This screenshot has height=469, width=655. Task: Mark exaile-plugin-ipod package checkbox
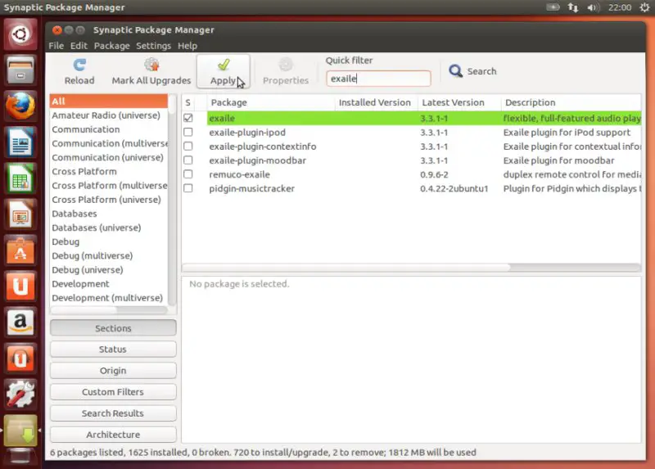[188, 133]
